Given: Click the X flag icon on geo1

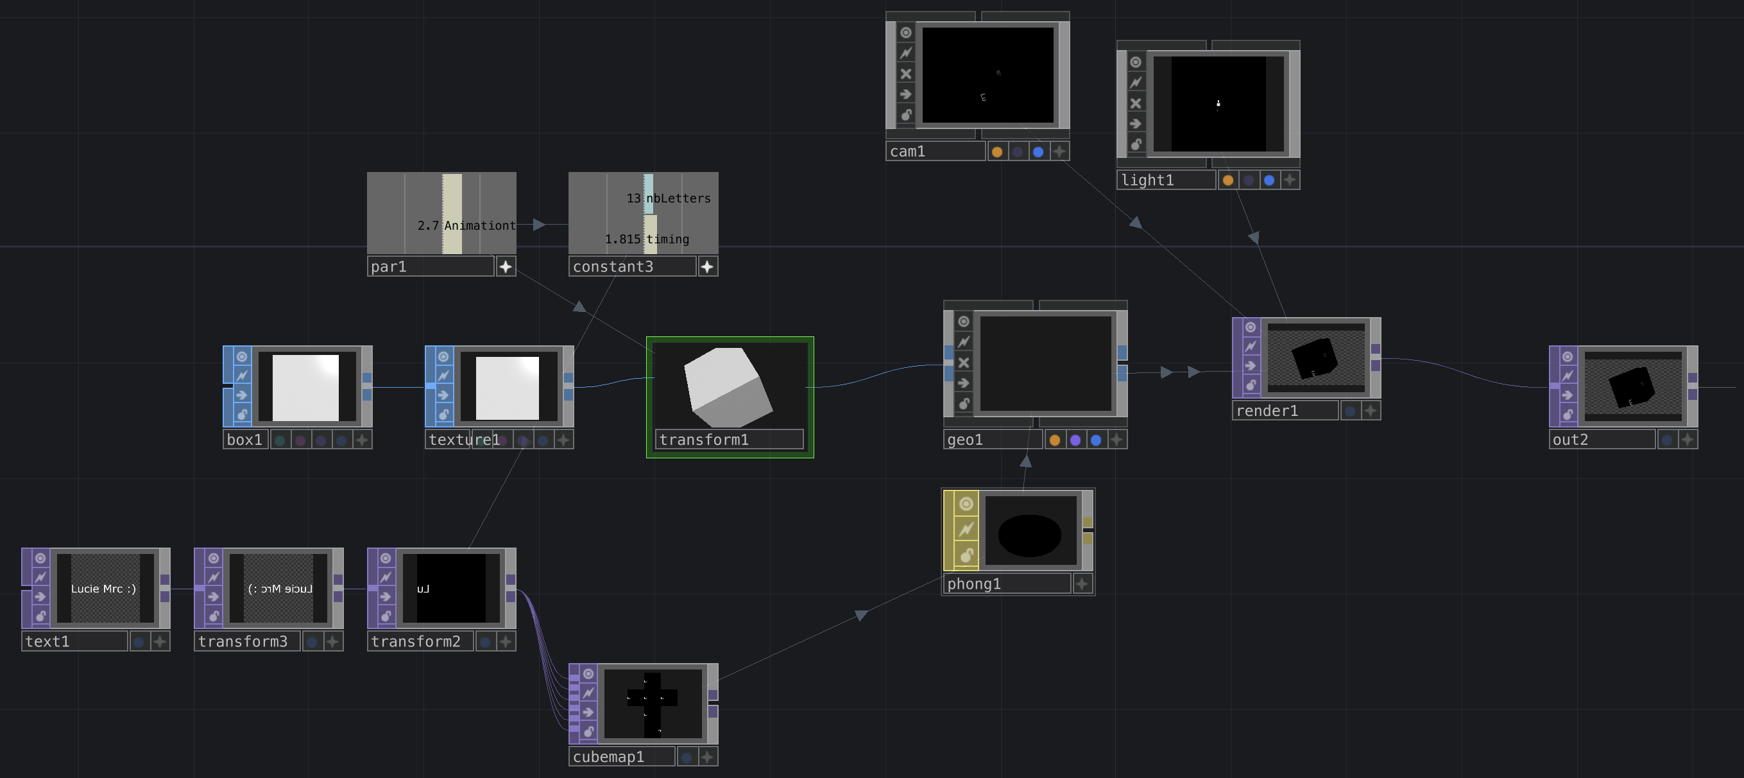Looking at the screenshot, I should [x=963, y=362].
